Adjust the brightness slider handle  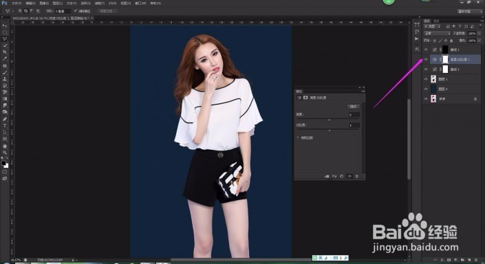(x=329, y=120)
